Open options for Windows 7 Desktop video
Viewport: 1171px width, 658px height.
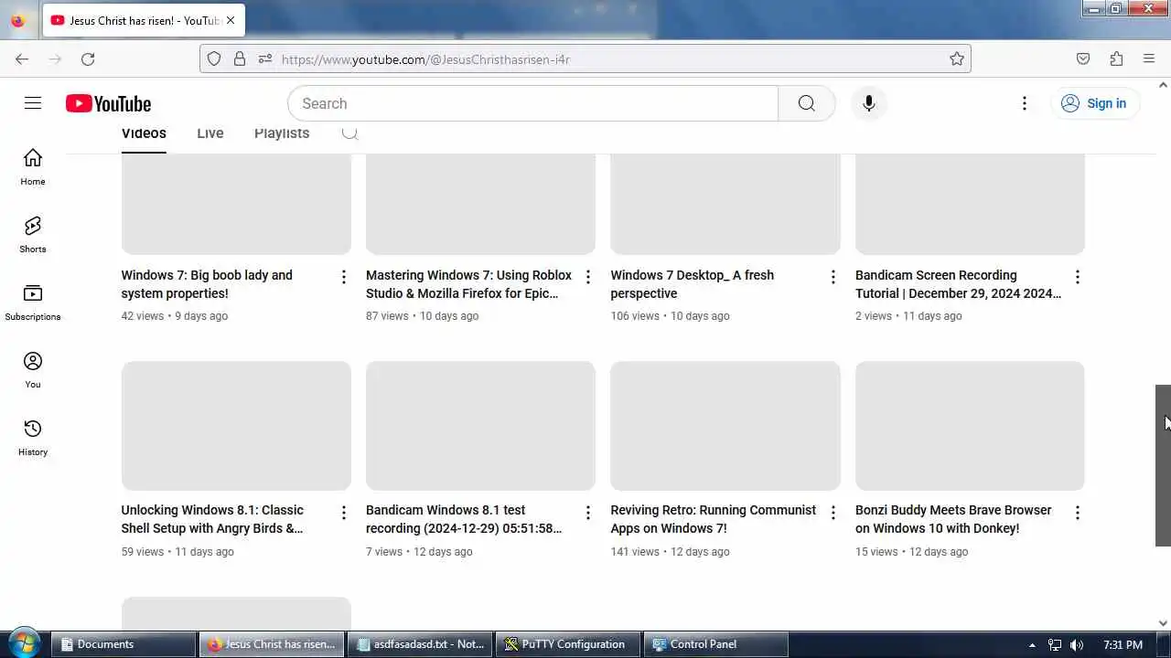click(x=833, y=277)
